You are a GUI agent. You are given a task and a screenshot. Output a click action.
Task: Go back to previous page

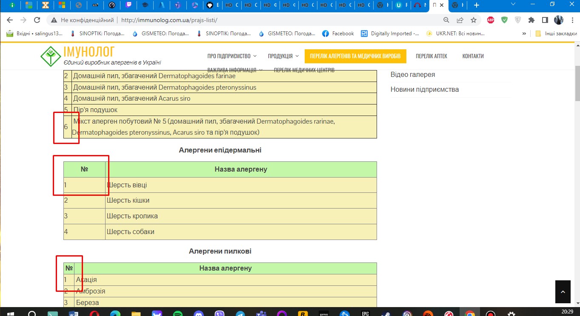[x=10, y=20]
